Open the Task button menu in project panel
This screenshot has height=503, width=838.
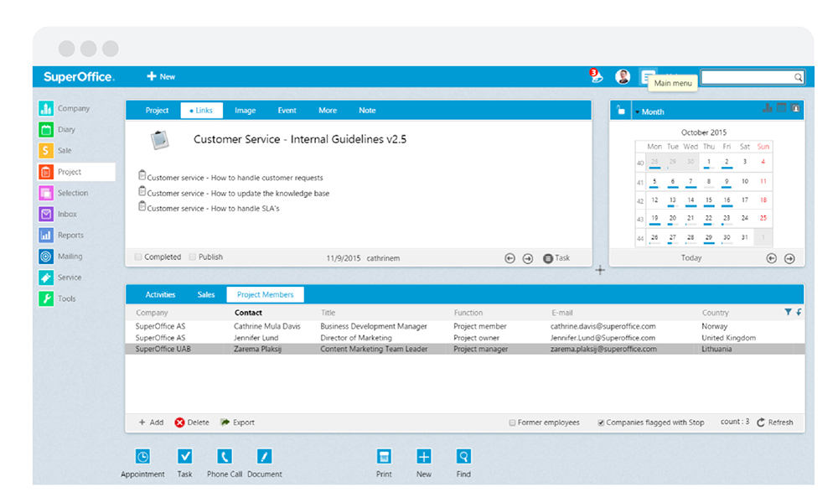tap(556, 258)
